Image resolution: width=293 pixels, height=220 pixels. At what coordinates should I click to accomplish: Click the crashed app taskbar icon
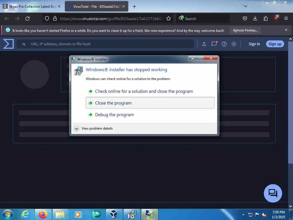tap(149, 214)
